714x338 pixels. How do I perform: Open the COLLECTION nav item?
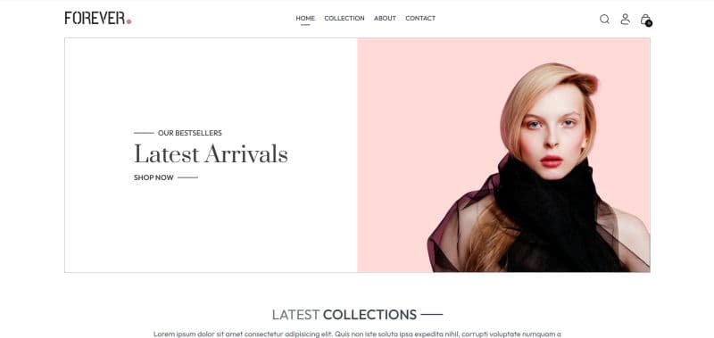pos(345,18)
